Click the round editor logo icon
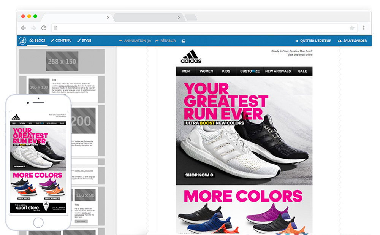Image resolution: width=380 pixels, height=235 pixels. [x=22, y=41]
